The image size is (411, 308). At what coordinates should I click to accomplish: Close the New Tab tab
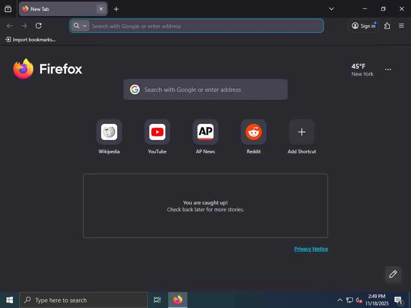point(101,9)
